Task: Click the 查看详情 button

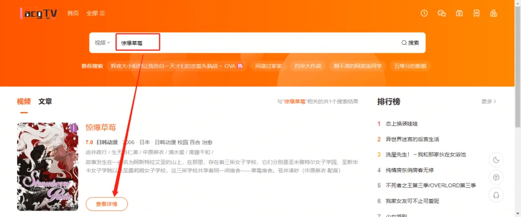Action: pyautogui.click(x=107, y=204)
